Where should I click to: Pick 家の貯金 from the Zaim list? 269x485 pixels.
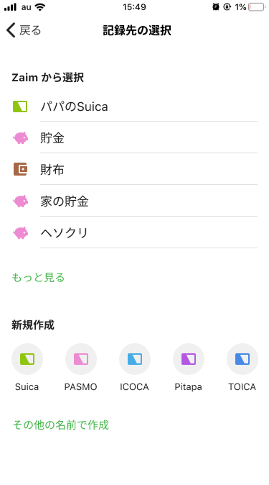(135, 201)
